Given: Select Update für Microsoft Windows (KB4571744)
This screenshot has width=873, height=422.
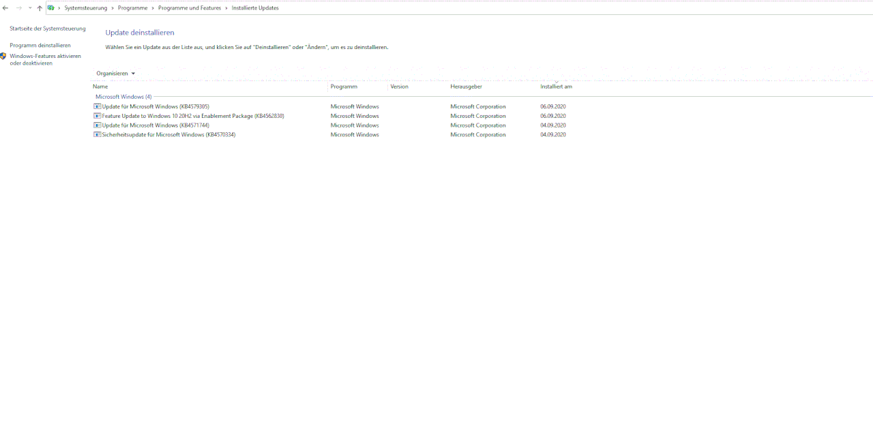Looking at the screenshot, I should coord(156,125).
